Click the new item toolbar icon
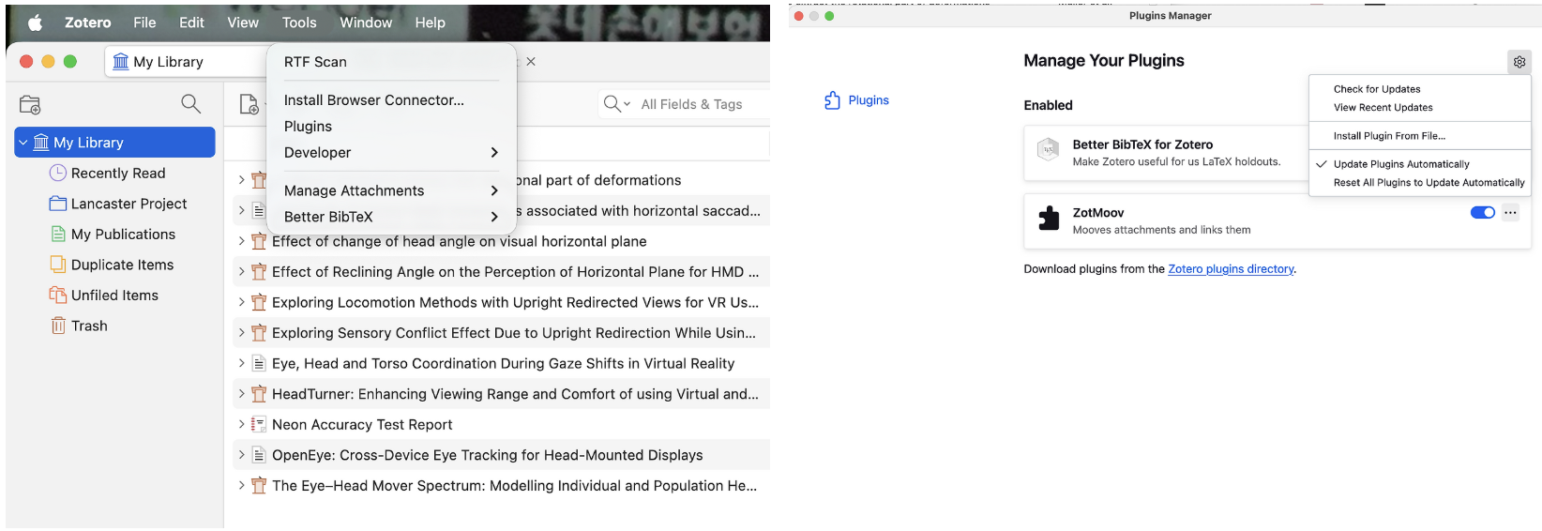The width and height of the screenshot is (1542, 531). 249,104
